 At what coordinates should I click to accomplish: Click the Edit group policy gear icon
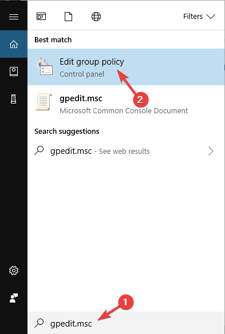tap(44, 66)
